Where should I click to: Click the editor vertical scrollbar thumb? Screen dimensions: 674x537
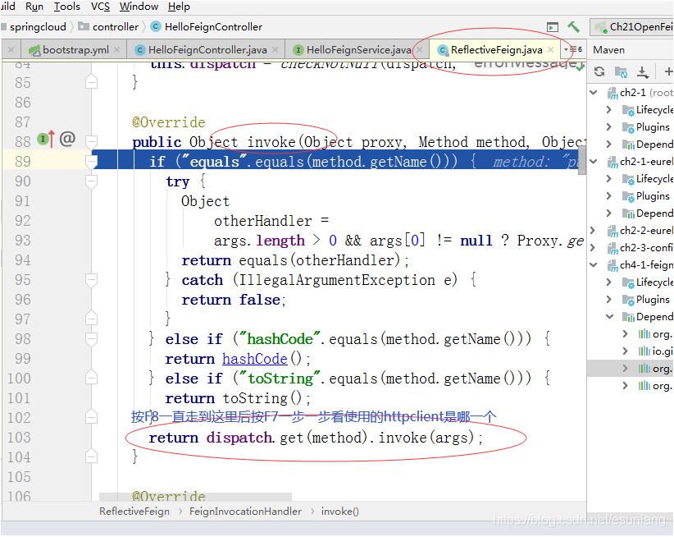pyautogui.click(x=582, y=159)
